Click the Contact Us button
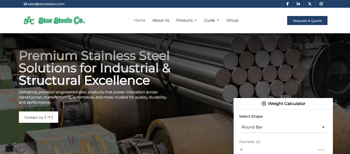 point(39,117)
